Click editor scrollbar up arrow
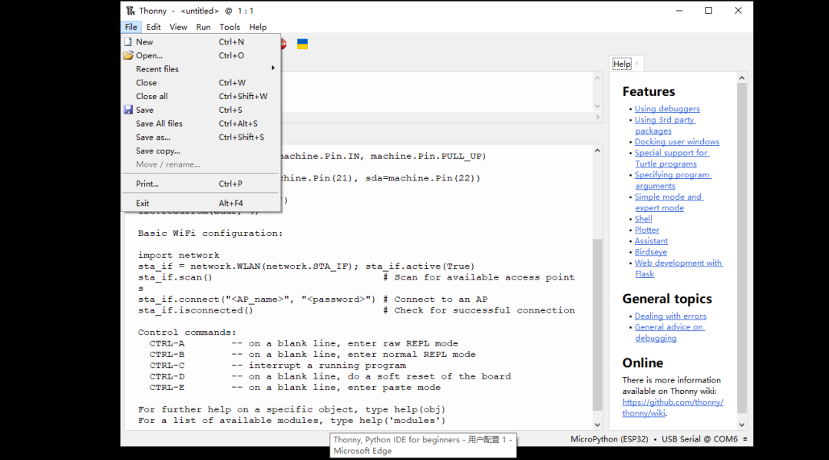The height and width of the screenshot is (460, 829). point(597,78)
